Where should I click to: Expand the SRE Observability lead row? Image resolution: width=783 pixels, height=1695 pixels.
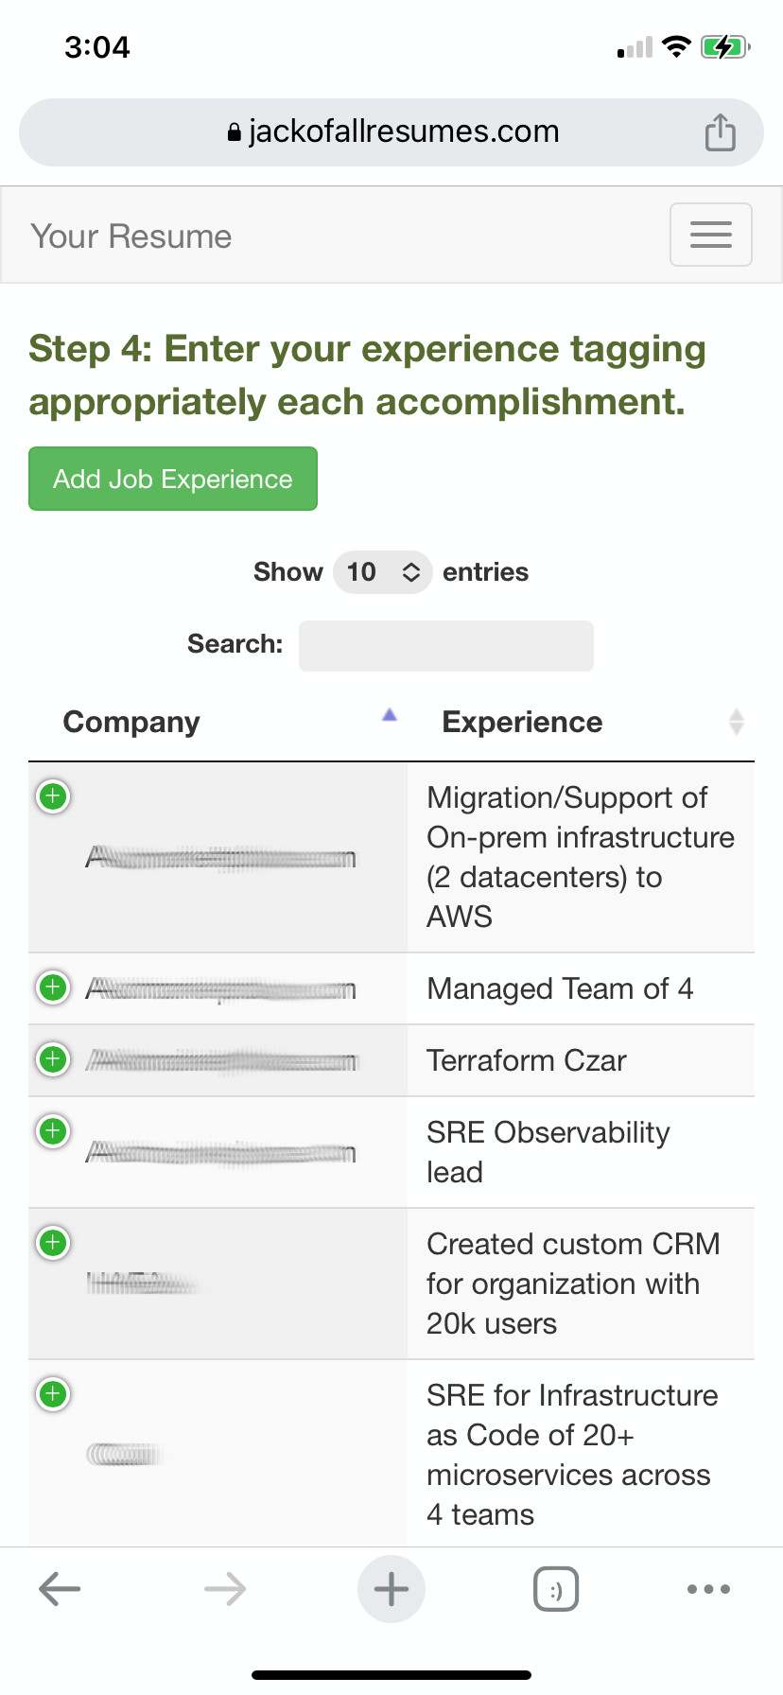(x=53, y=1131)
